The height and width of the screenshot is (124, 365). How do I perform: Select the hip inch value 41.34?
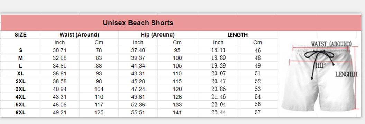click(138, 66)
